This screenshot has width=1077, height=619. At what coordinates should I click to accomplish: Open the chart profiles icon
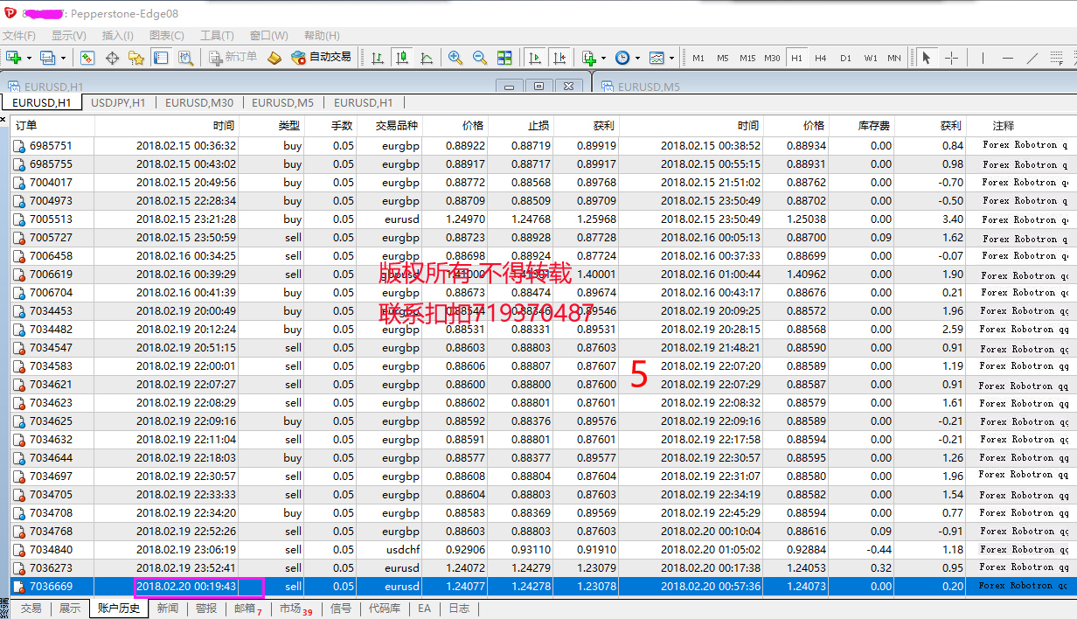[x=47, y=58]
